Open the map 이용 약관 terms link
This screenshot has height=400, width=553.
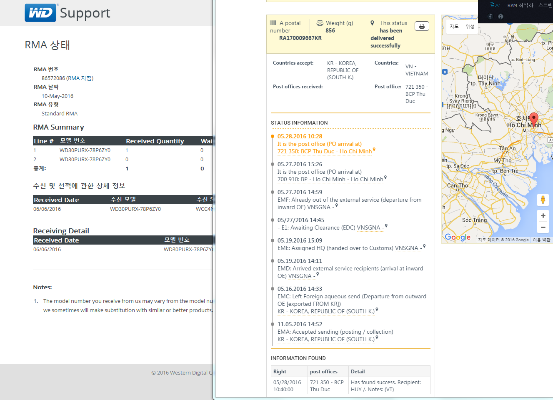[x=541, y=240]
